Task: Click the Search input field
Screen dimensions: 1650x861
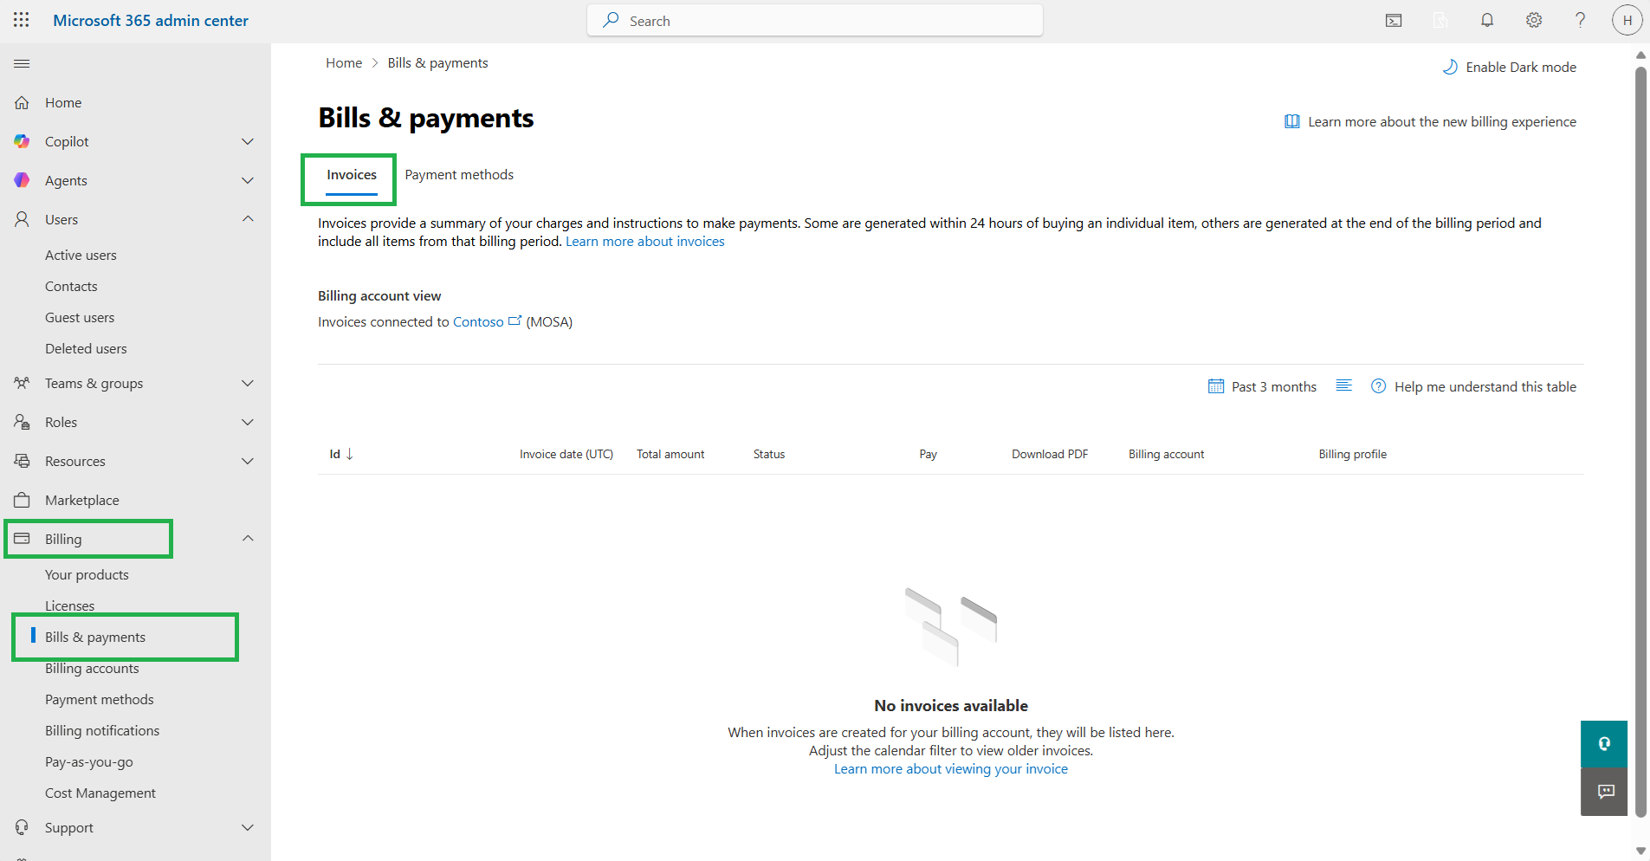Action: (815, 20)
